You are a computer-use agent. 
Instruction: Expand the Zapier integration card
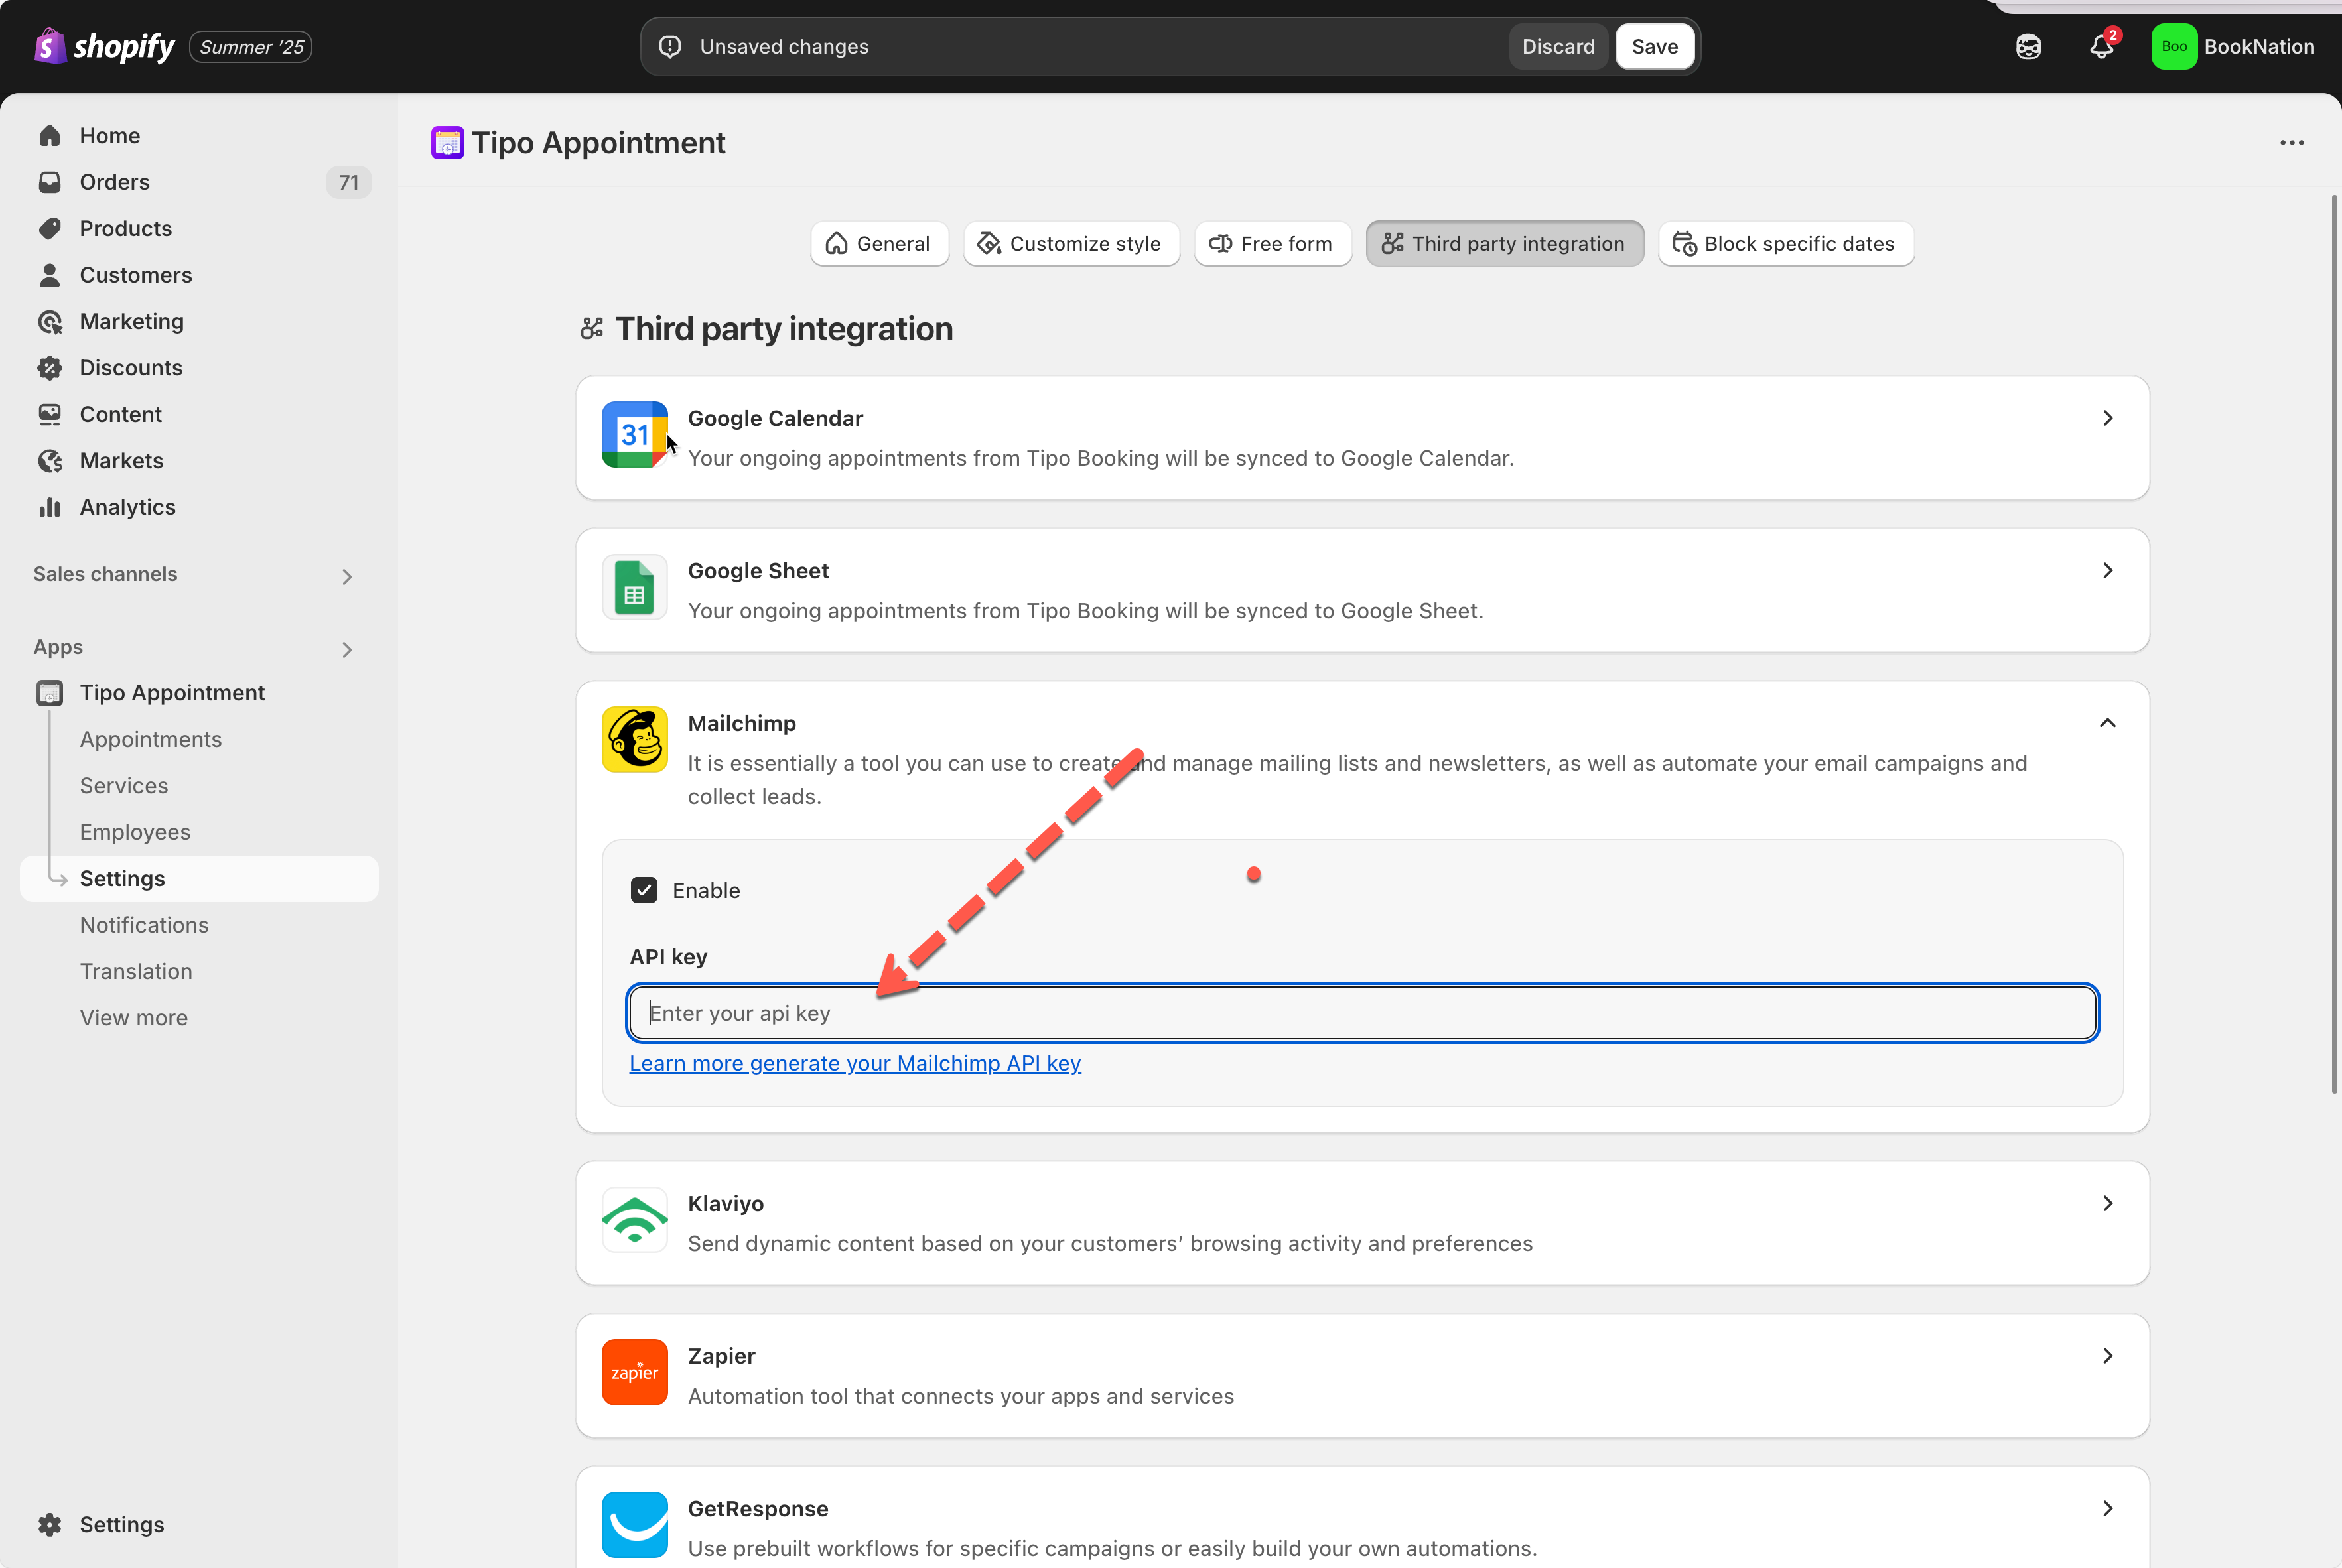click(2107, 1356)
